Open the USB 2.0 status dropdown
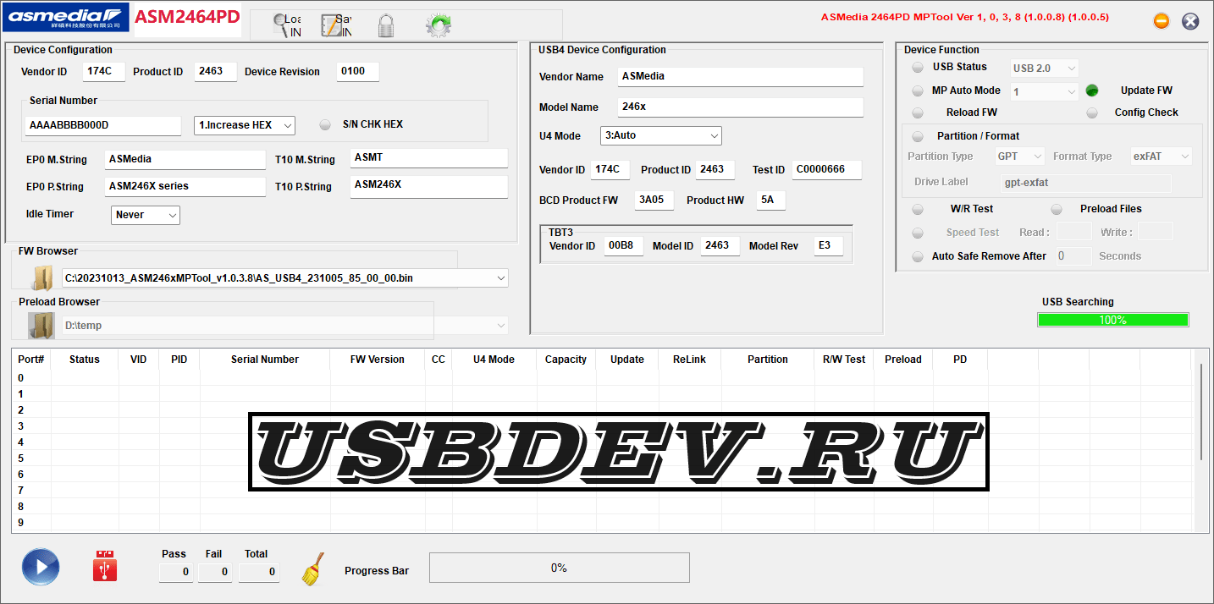1214x604 pixels. pos(1045,68)
